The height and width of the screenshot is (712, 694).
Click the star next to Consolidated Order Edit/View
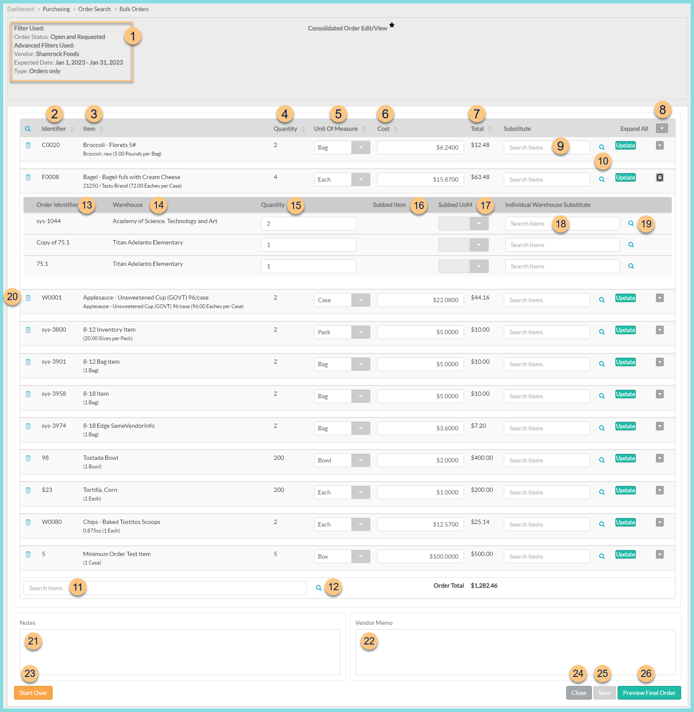[x=392, y=26]
